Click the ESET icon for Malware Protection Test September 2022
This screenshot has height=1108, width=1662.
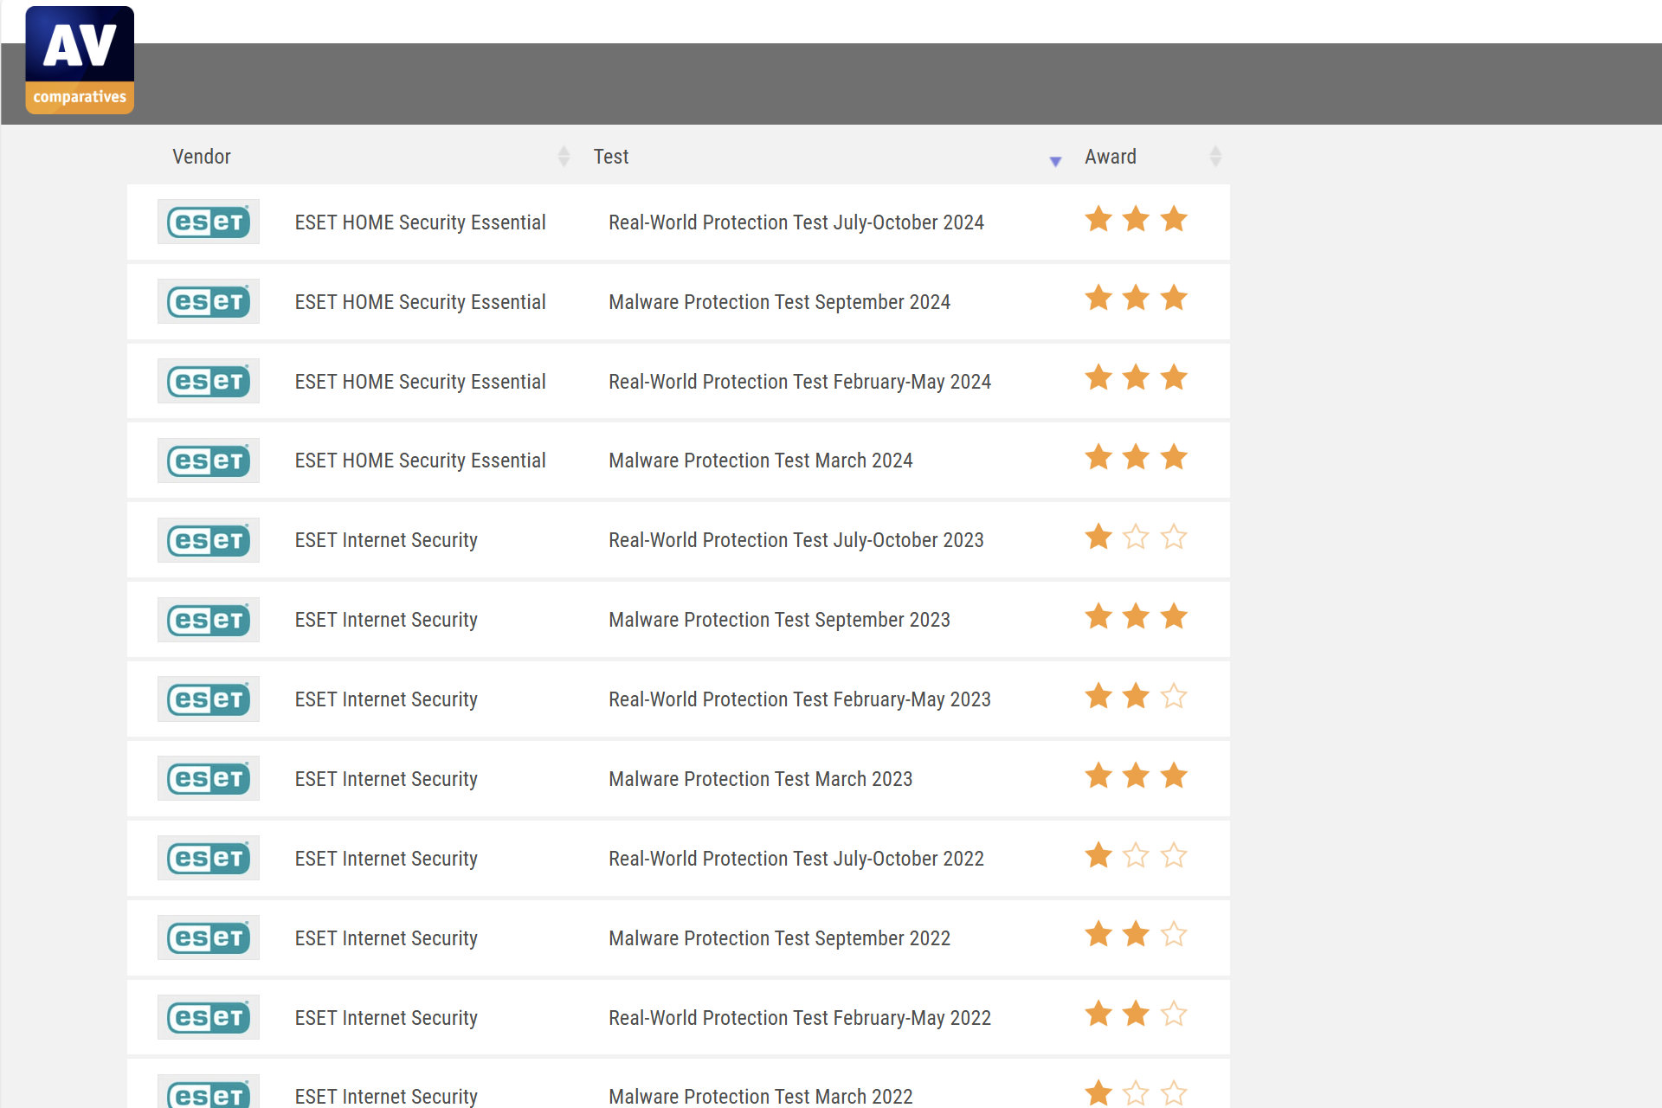tap(208, 937)
